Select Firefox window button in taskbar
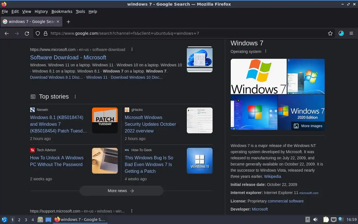Viewport: 358px width, 224px height. (80, 220)
